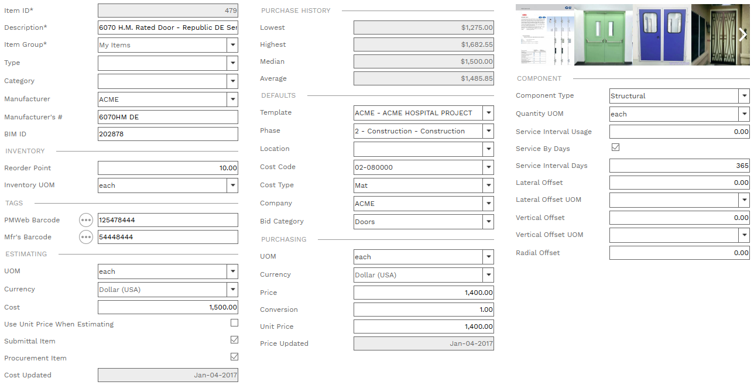Open the Component Type dropdown
Viewport: 754px width, 385px height.
(745, 95)
